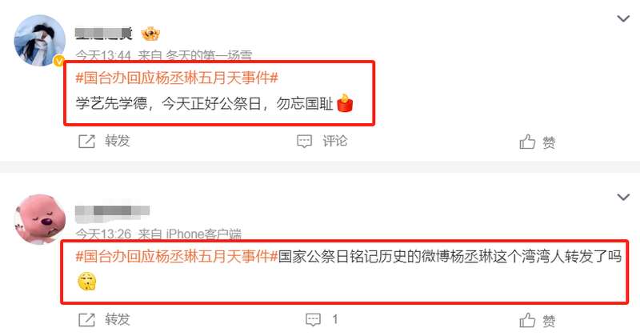The image size is (640, 336).
Task: Click comment icon on the 13:44 post
Action: 304,142
